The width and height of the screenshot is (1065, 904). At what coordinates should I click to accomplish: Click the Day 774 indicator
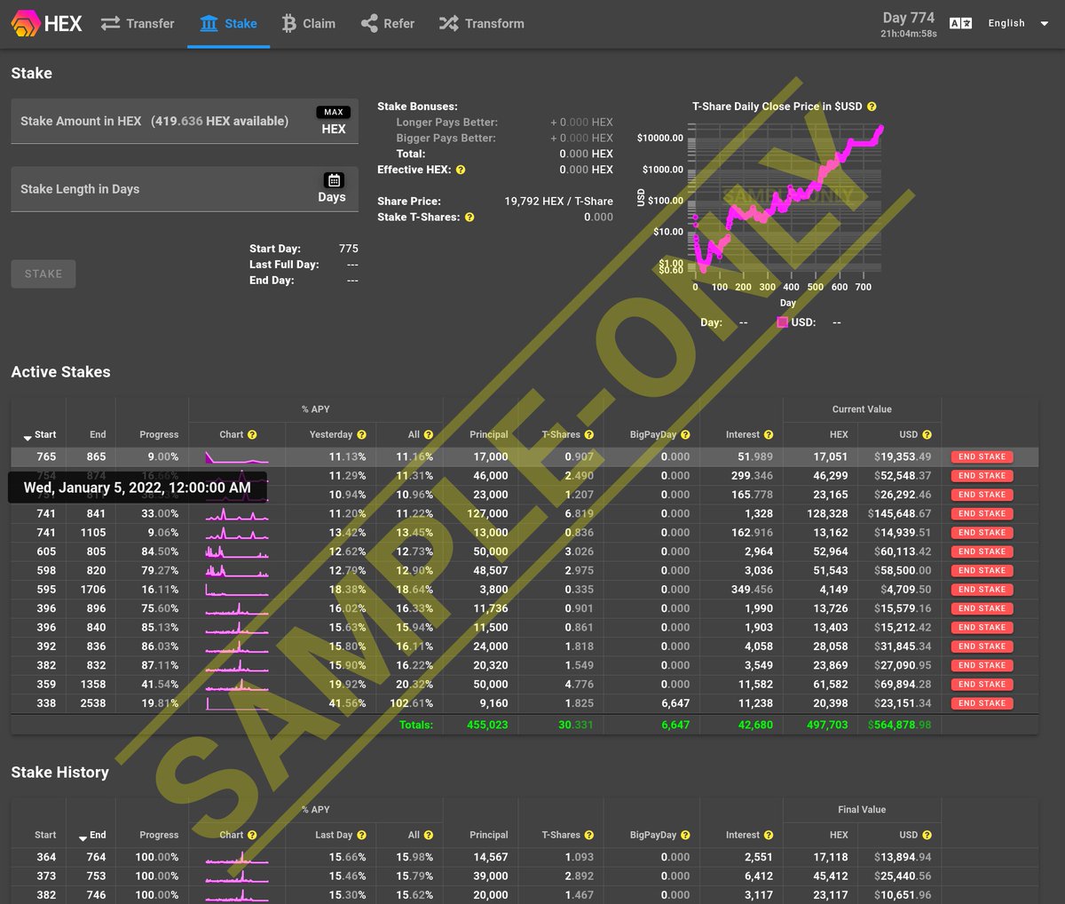[909, 18]
